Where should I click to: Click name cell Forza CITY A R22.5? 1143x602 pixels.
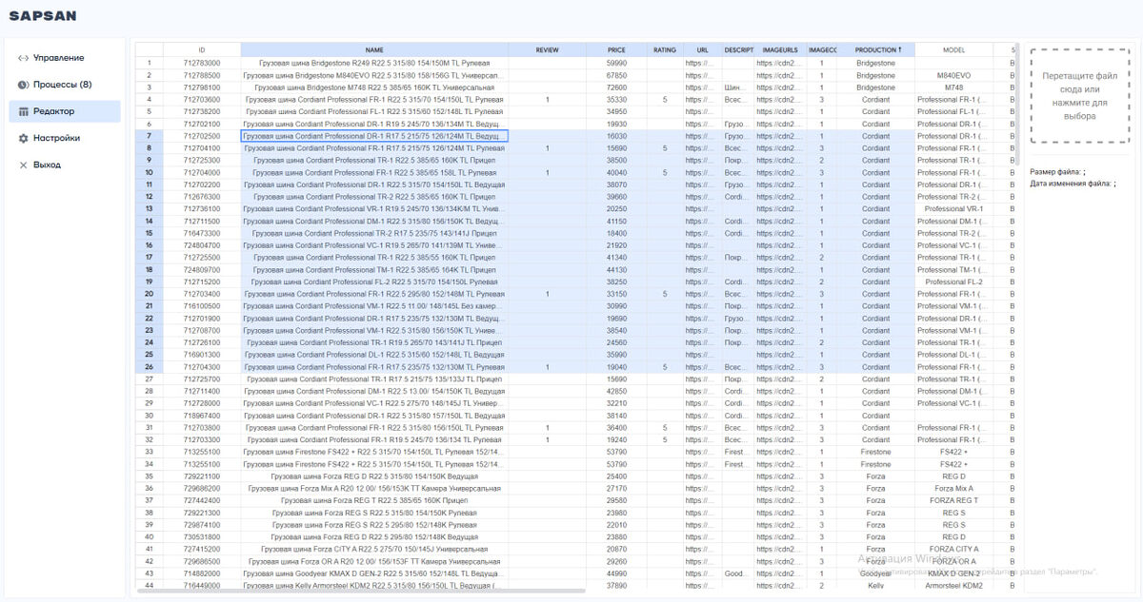pos(374,550)
